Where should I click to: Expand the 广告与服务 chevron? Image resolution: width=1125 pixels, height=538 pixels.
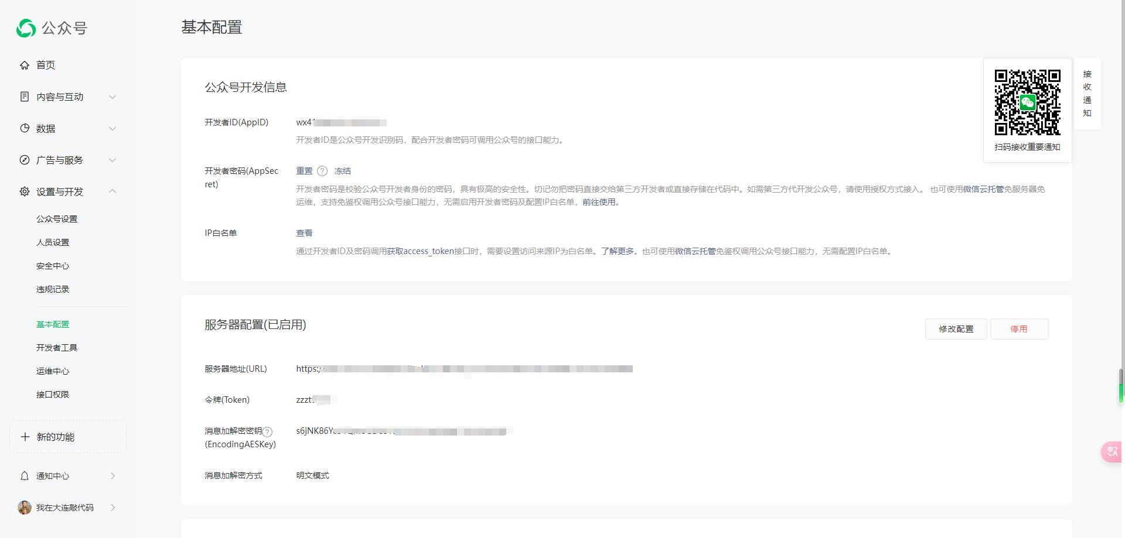click(x=112, y=160)
